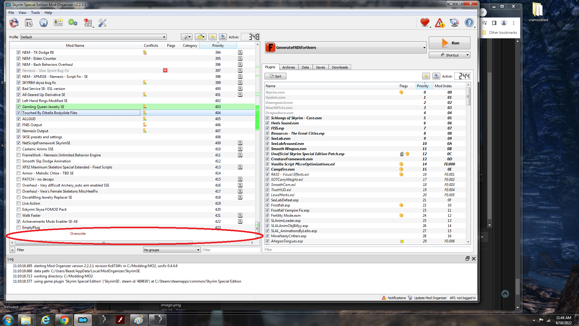Screen dimensions: 579x326
Task: Open the folder icon dropdown beside Profile
Action: (200, 37)
